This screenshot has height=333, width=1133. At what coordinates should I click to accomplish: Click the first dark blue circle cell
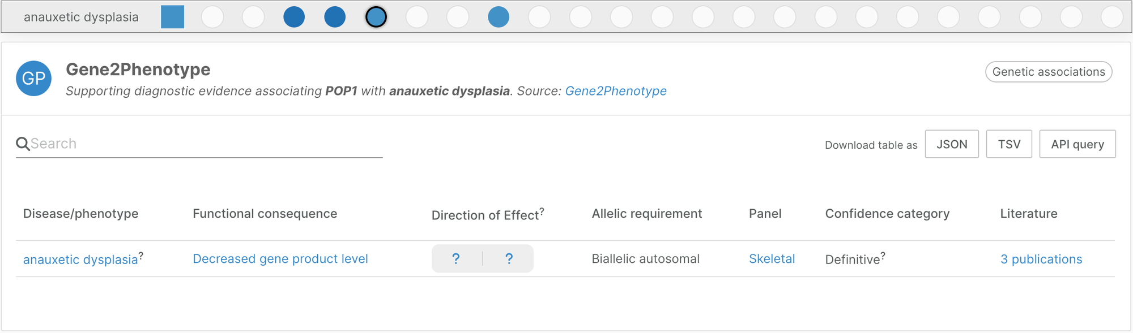click(294, 17)
